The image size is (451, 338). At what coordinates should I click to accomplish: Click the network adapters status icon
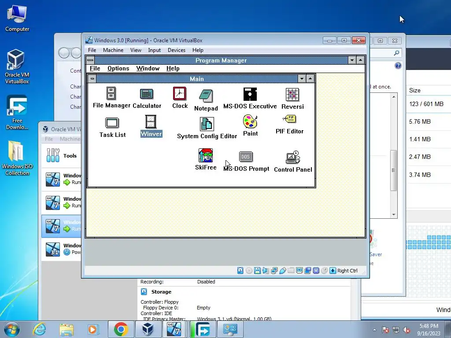pos(274,271)
